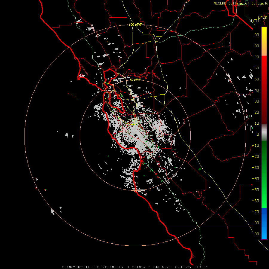Pick the gray near-zero color bar segment
Image resolution: width=269 pixels, height=269 pixels.
pos(264,132)
